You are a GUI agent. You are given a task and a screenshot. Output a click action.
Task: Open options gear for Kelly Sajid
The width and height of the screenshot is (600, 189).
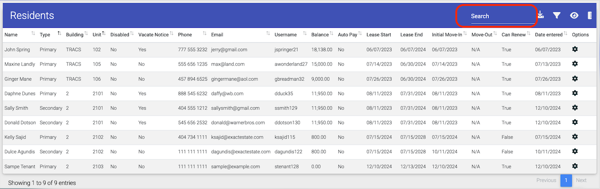coord(575,137)
